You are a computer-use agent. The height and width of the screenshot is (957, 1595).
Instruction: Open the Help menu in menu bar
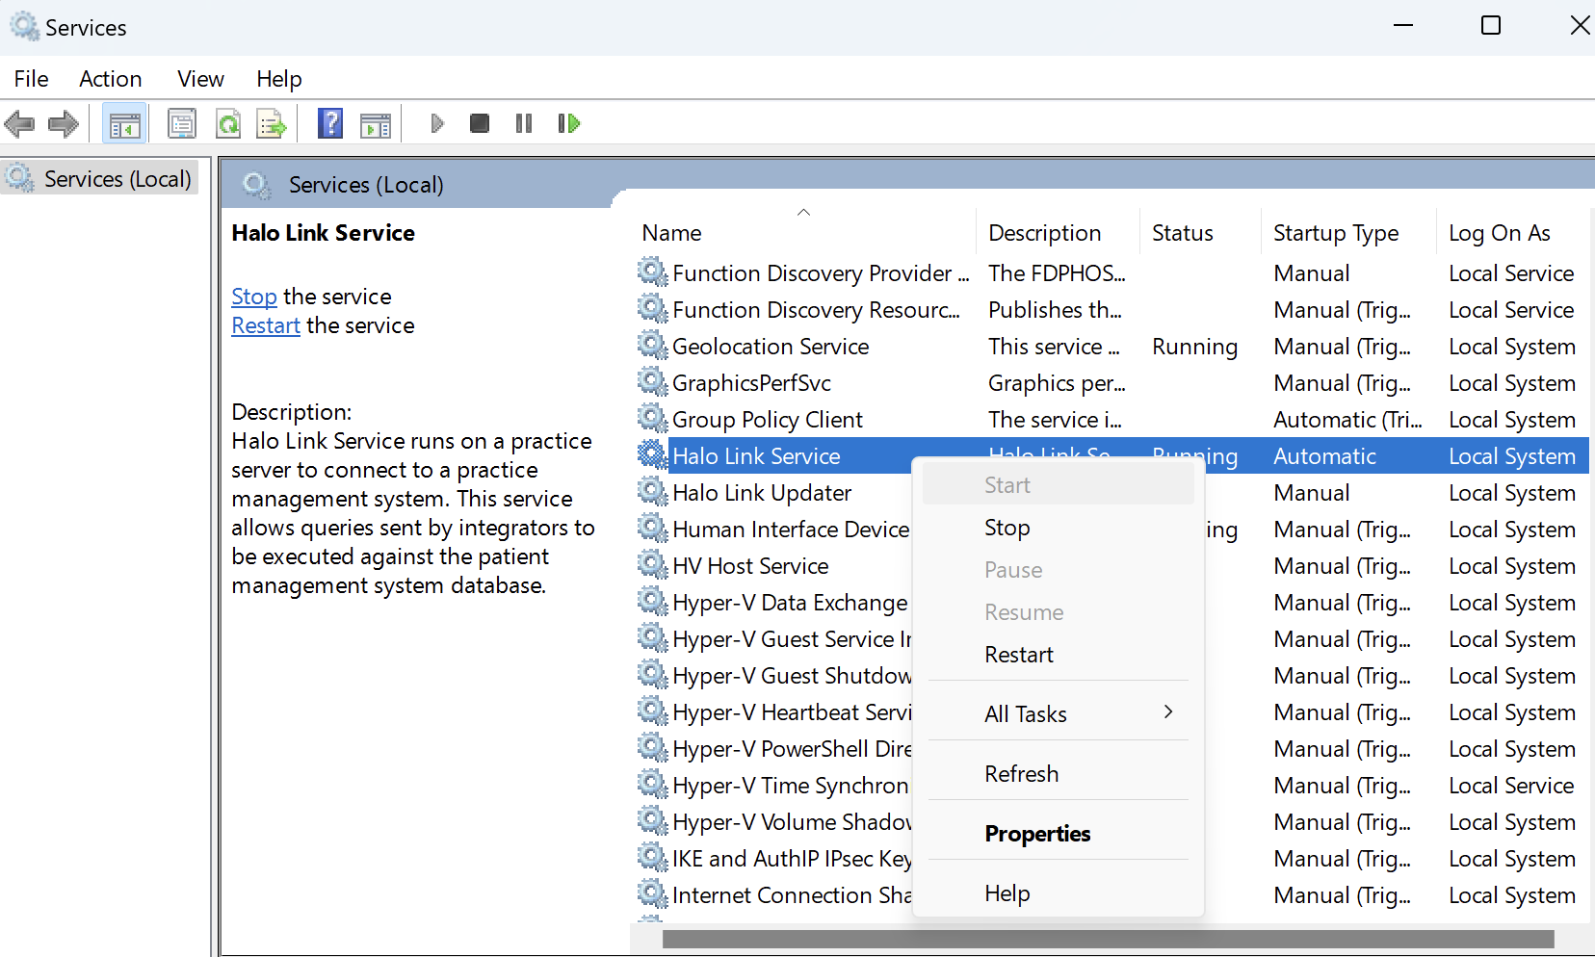[279, 79]
